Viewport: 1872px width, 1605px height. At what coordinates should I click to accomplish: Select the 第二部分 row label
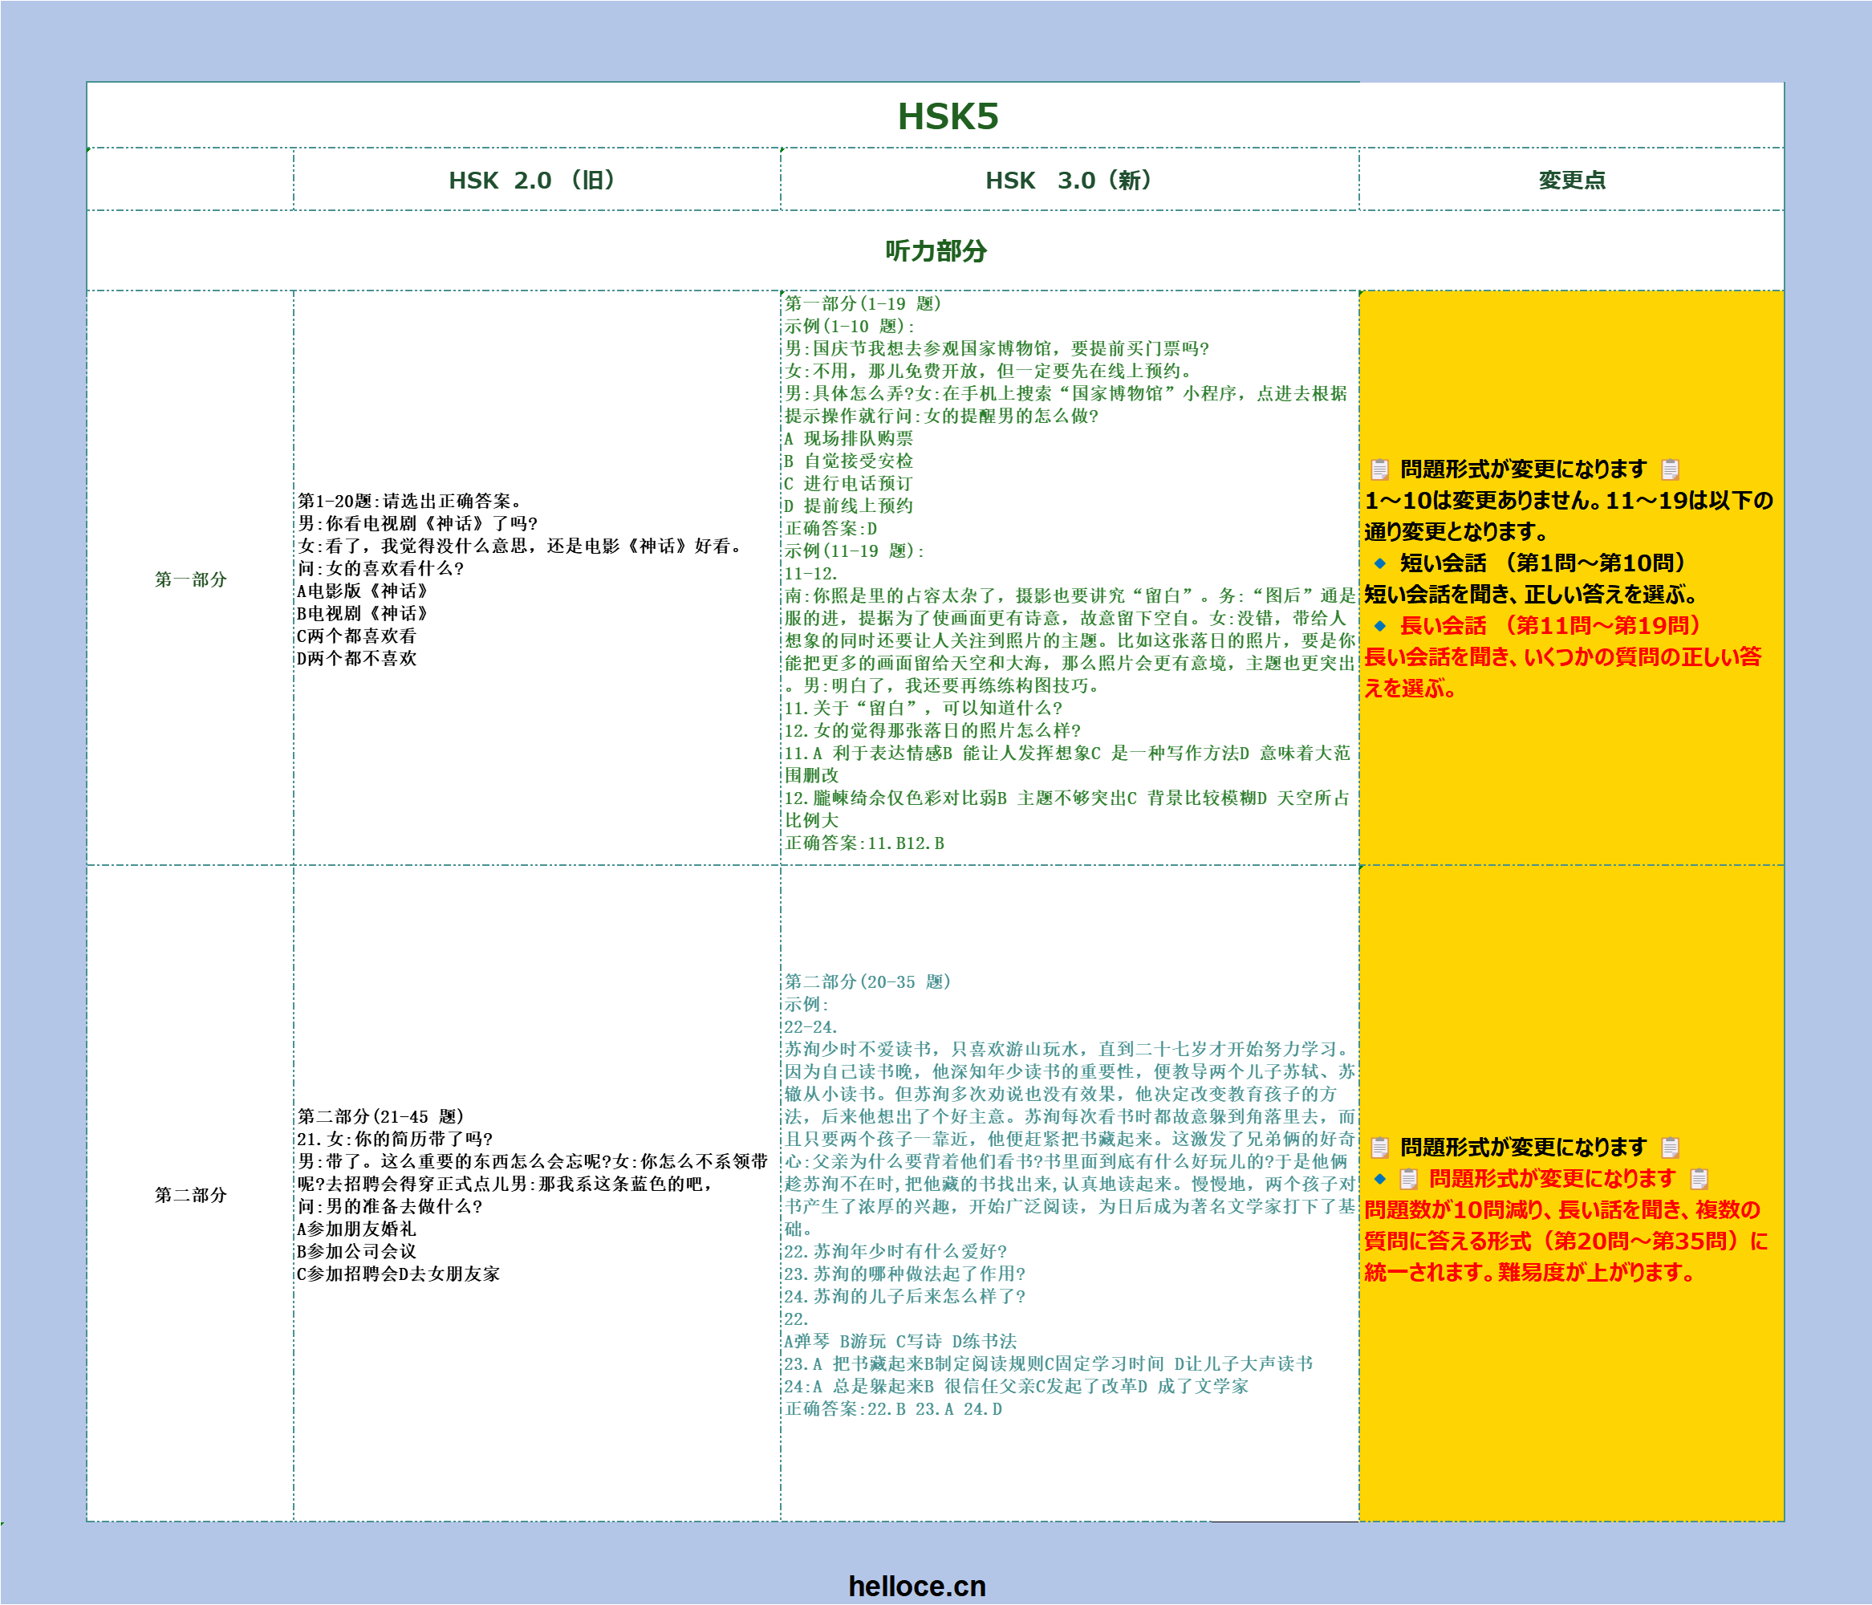point(191,1195)
